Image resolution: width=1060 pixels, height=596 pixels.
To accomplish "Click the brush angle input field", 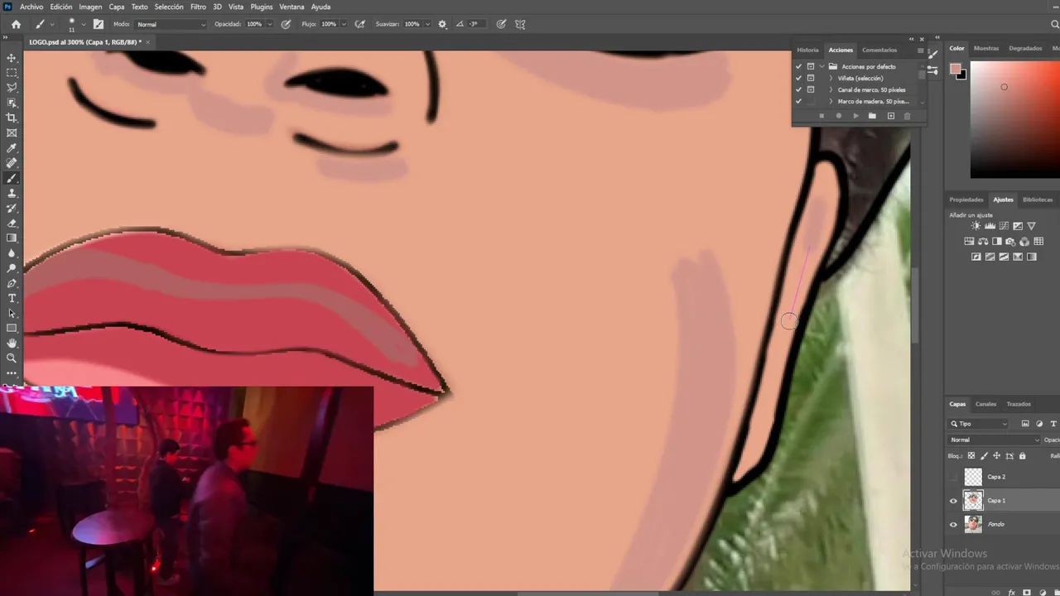I will click(x=475, y=24).
